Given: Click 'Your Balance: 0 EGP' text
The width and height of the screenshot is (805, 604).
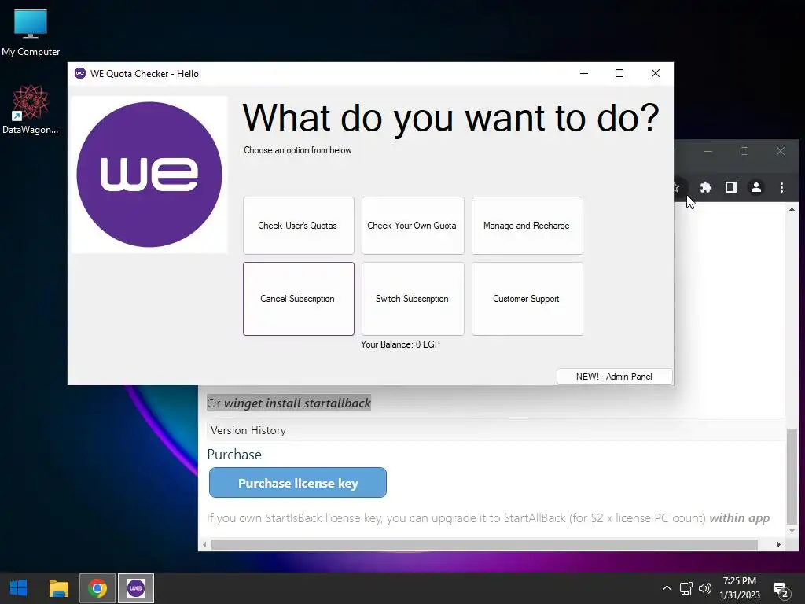Looking at the screenshot, I should coord(400,344).
